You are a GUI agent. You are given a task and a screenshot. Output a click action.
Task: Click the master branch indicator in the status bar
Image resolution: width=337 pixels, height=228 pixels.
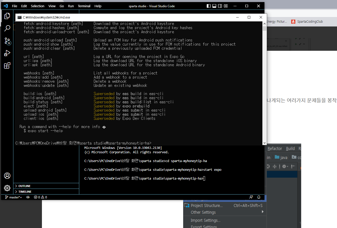click(14, 197)
